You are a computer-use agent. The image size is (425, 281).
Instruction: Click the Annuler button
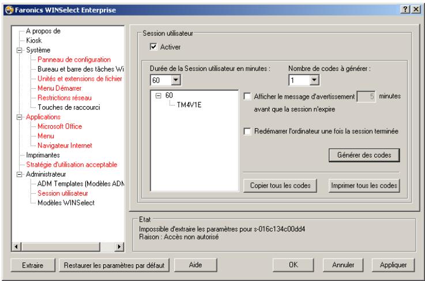343,265
